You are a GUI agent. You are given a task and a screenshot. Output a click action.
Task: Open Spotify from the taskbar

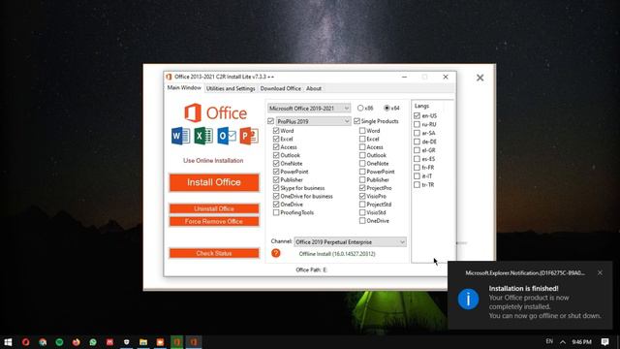pos(59,342)
